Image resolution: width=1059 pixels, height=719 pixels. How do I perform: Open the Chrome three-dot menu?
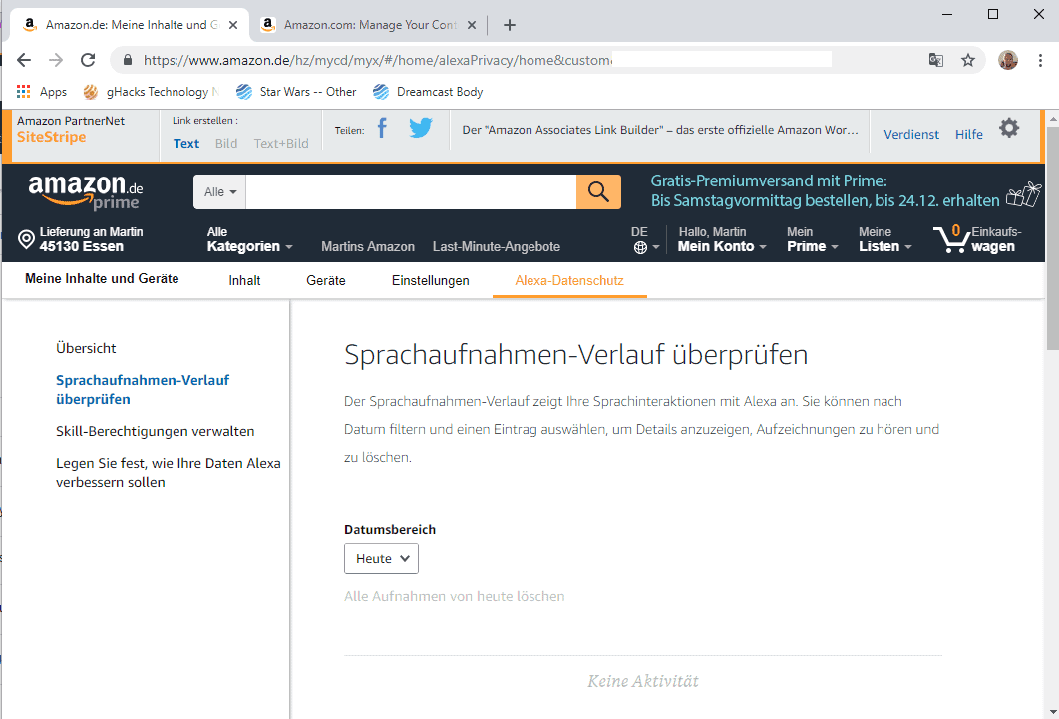[x=1040, y=60]
